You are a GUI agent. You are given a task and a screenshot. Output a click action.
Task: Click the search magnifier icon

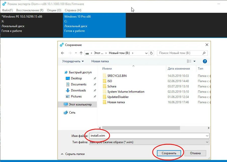(204, 53)
